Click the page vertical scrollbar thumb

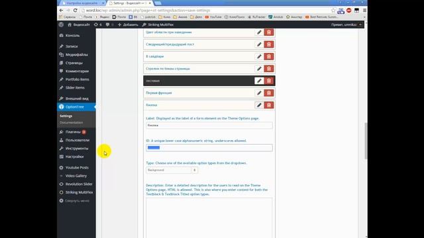click(x=366, y=141)
